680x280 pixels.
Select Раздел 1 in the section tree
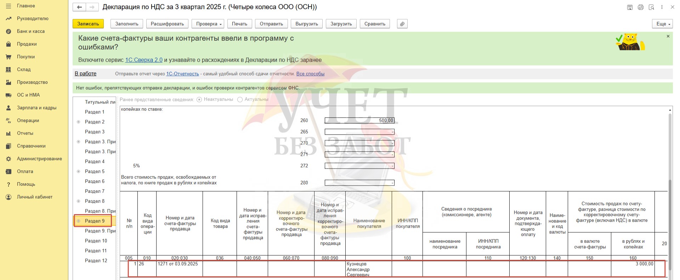[x=95, y=112]
